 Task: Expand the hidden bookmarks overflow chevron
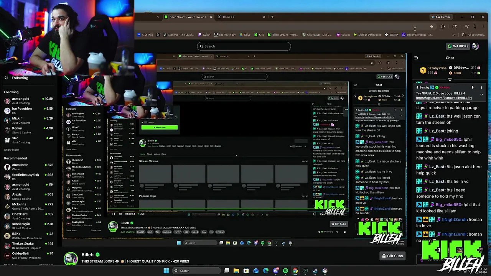click(x=453, y=35)
